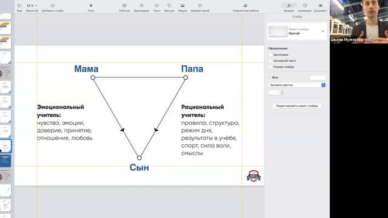Open the Фигура (Shape) picker
The image size is (388, 218).
pos(169,7)
